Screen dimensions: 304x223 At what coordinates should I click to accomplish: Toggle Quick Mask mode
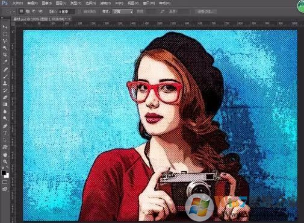pos(5,182)
